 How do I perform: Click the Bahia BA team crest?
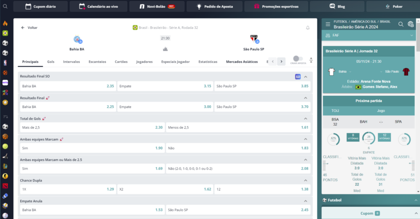(x=78, y=40)
